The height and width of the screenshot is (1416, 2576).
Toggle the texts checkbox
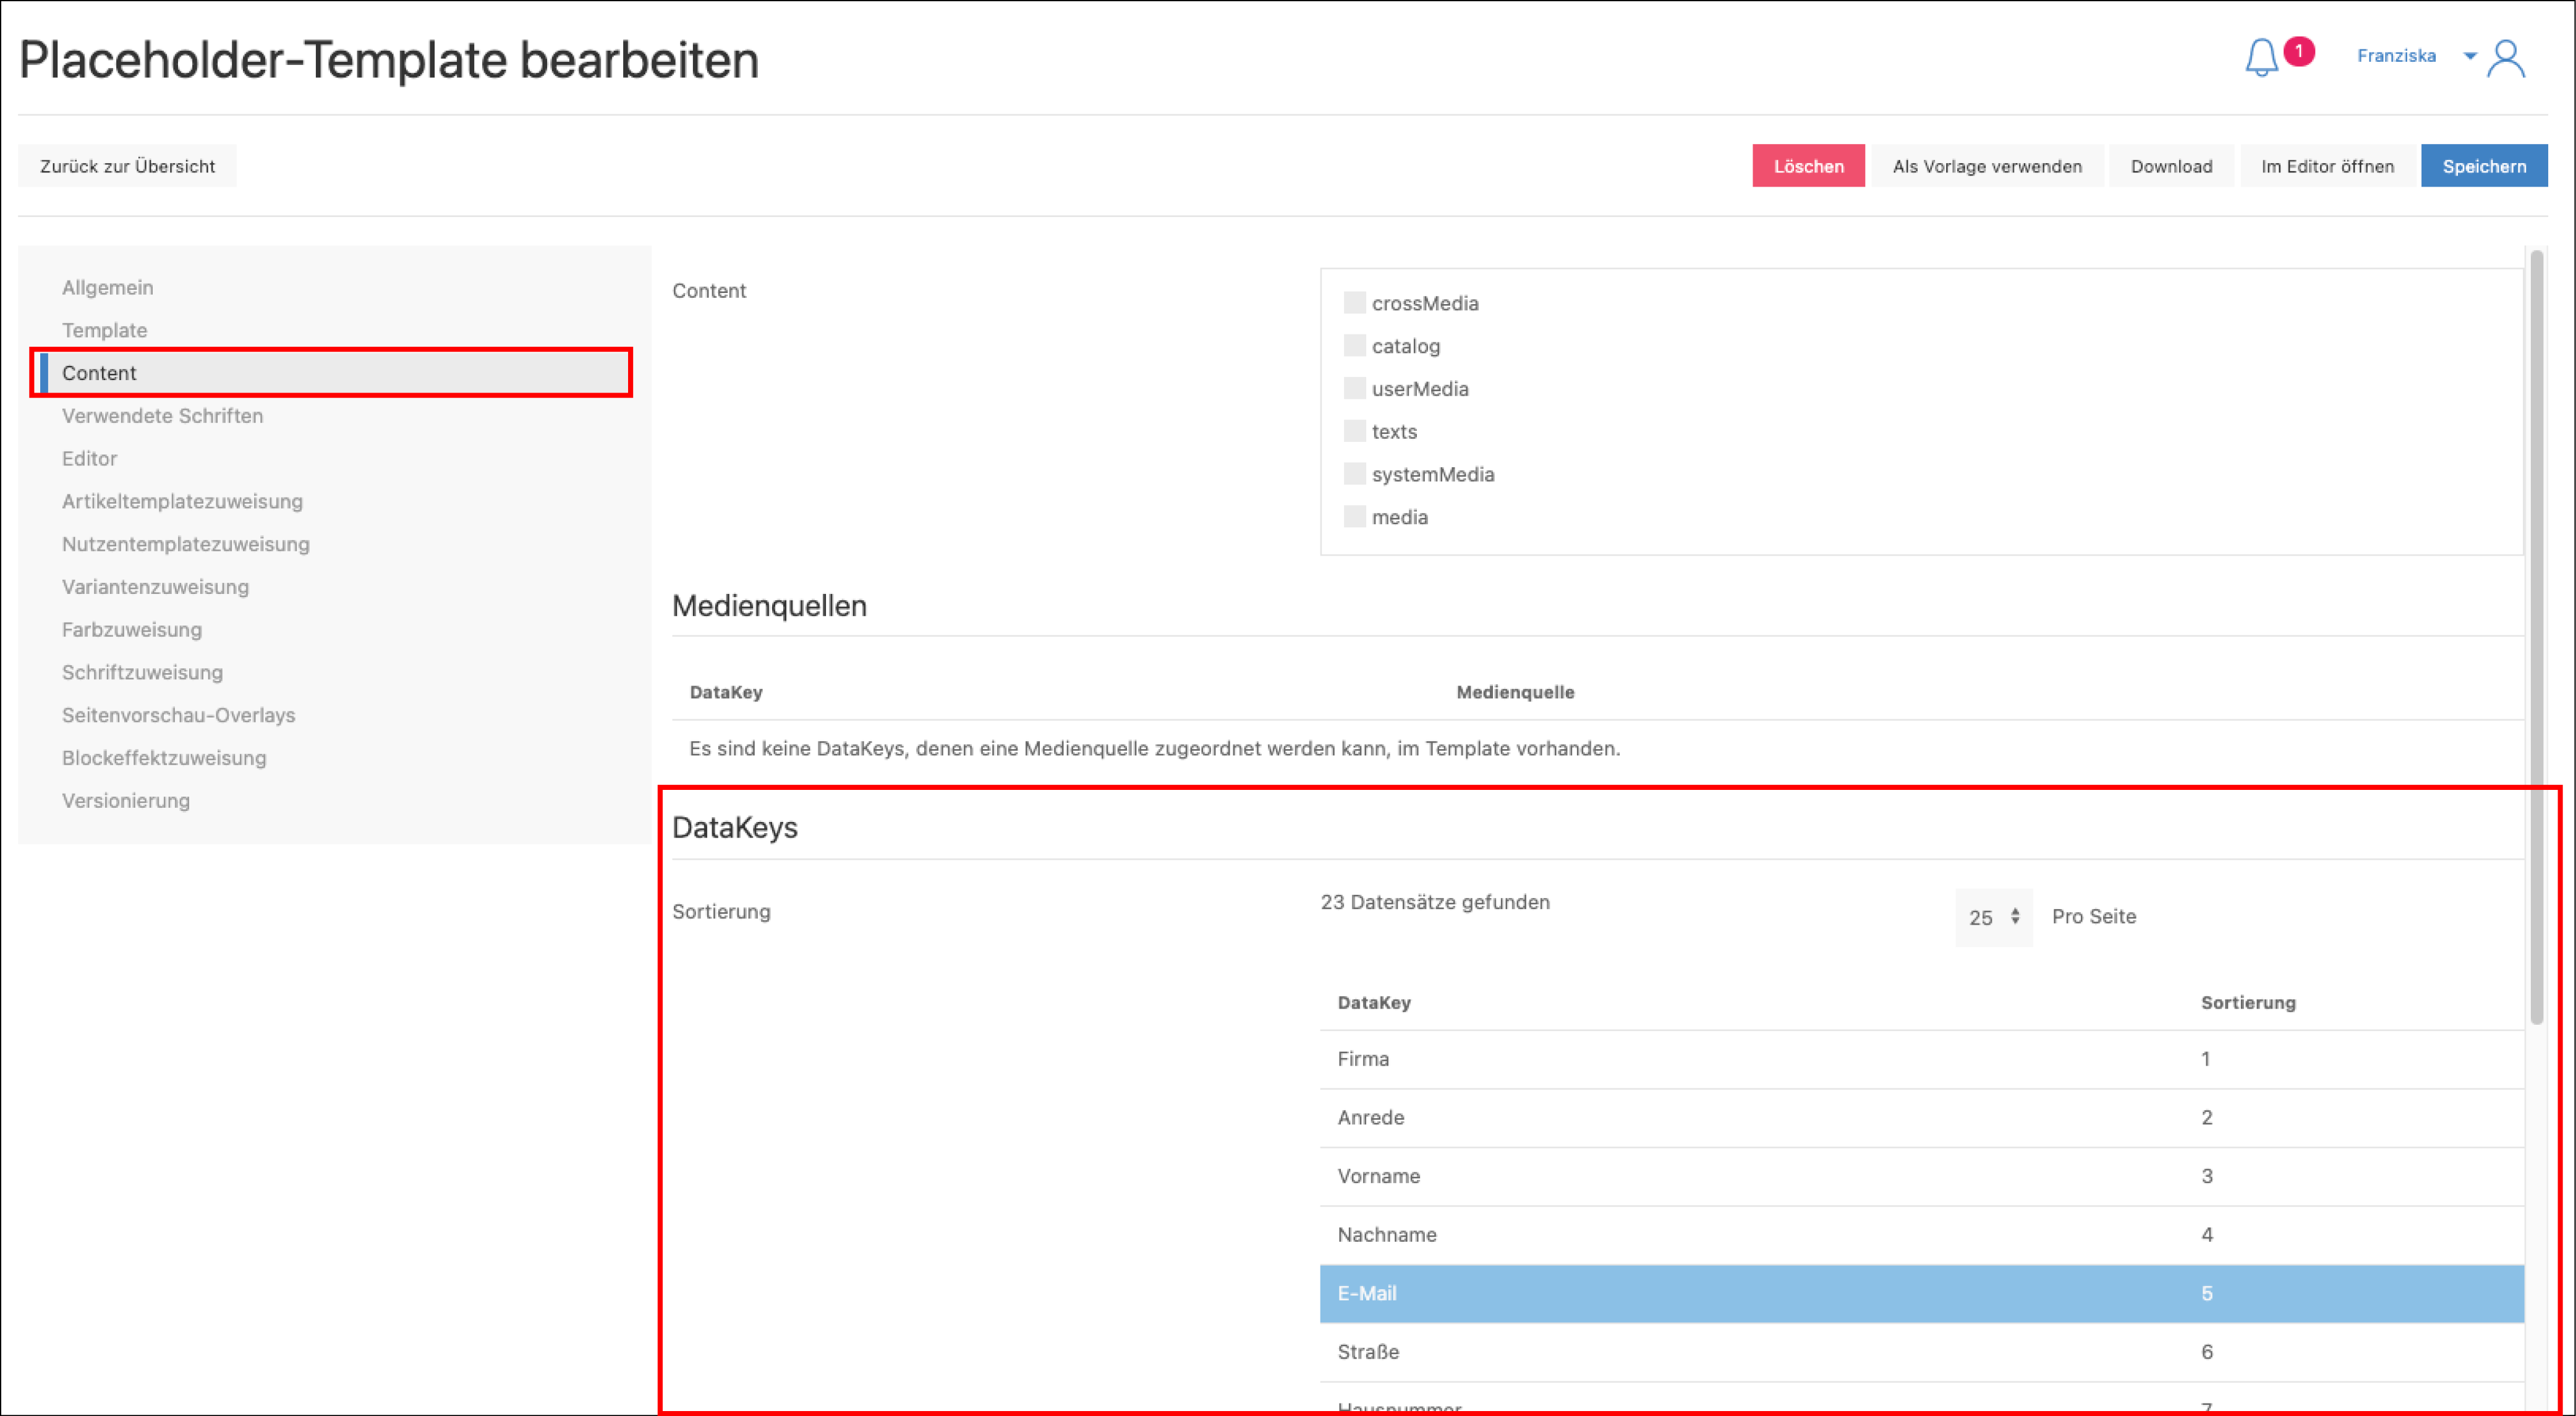pos(1354,431)
